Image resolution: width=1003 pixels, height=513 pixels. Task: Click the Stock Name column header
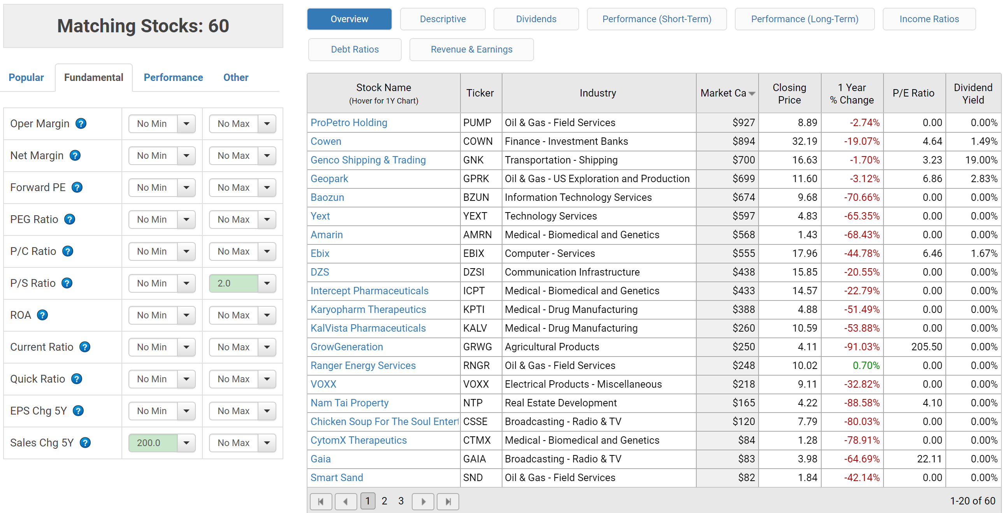click(383, 93)
